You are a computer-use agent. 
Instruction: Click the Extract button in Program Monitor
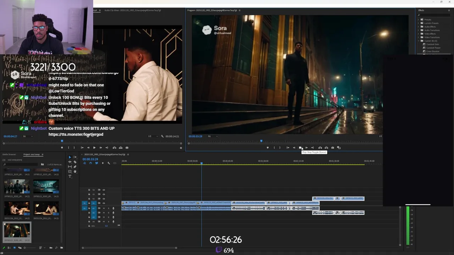point(326,148)
